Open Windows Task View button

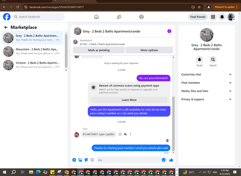[23, 172]
